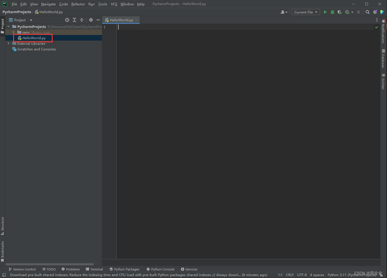Change CRLF line separator in status bar
The width and height of the screenshot is (387, 278).
[290, 275]
